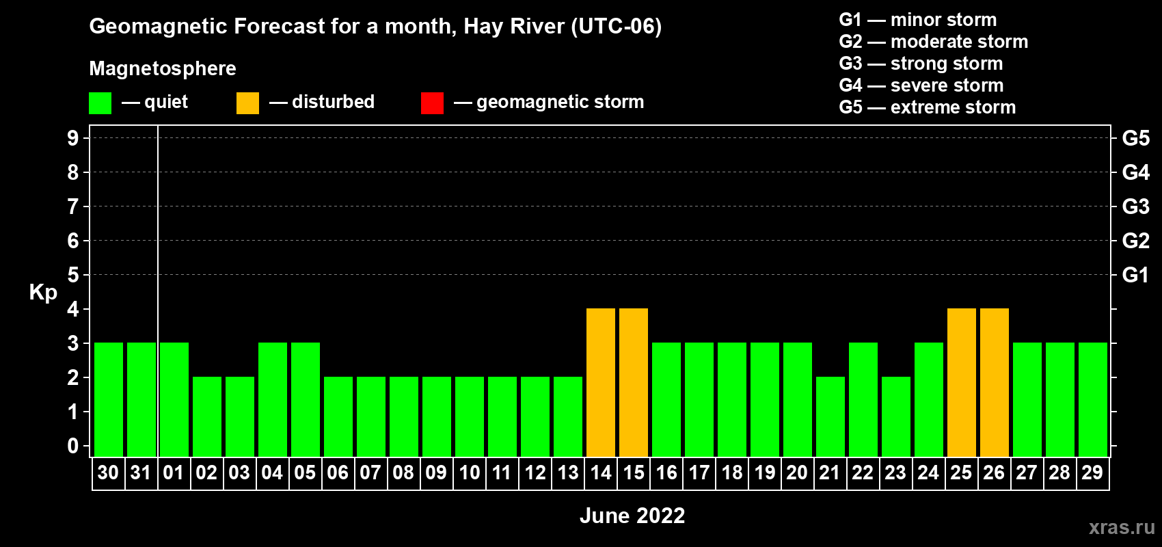Click the 'G4 — severe storm' legend line
The height and width of the screenshot is (547, 1162).
coord(921,85)
